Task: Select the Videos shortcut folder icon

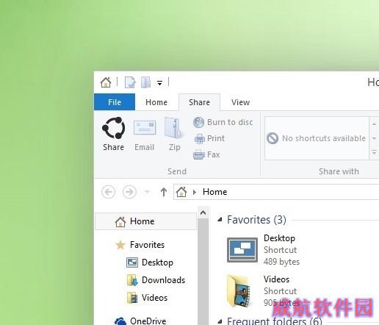Action: pyautogui.click(x=239, y=291)
